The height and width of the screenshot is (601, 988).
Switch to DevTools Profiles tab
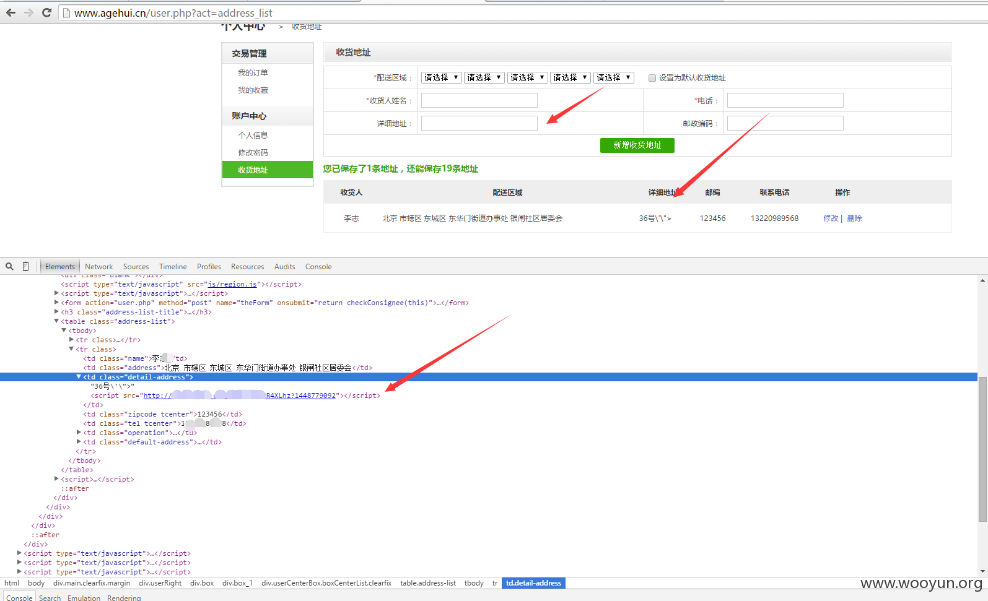pyautogui.click(x=209, y=267)
